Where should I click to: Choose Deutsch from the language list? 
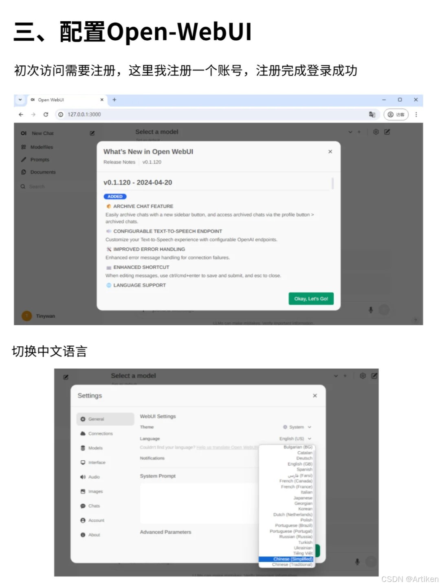click(287, 458)
